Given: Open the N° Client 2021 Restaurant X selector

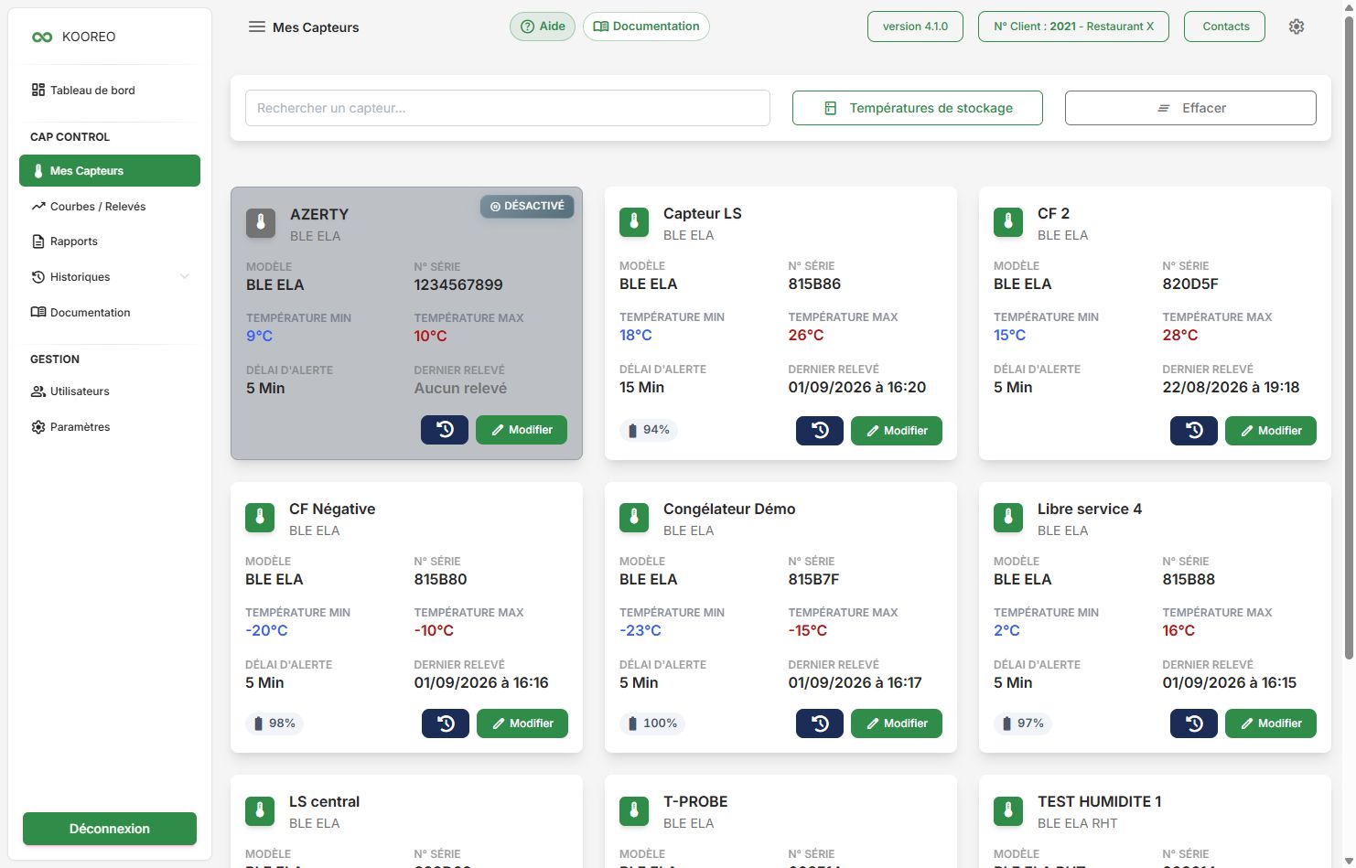Looking at the screenshot, I should [1073, 27].
